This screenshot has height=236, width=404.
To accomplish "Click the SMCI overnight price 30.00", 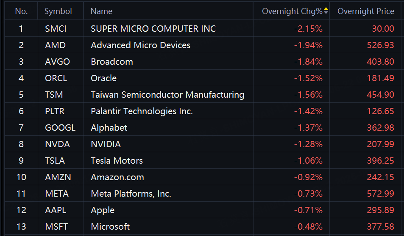I will [383, 28].
